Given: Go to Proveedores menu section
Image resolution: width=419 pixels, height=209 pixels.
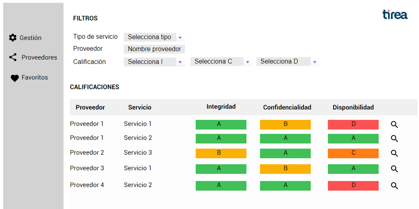Looking at the screenshot, I should click(39, 57).
